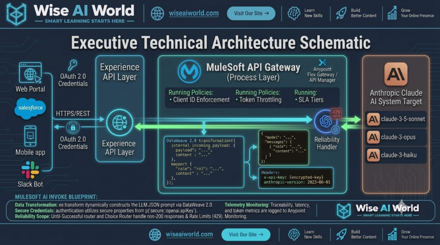
Task: Click the large Anthropic AI logo tile
Action: (396, 74)
